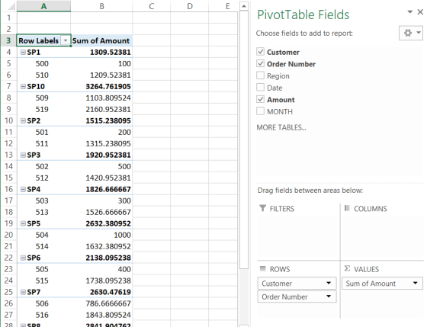
Task: Select order number 504 cell
Action: (x=43, y=235)
